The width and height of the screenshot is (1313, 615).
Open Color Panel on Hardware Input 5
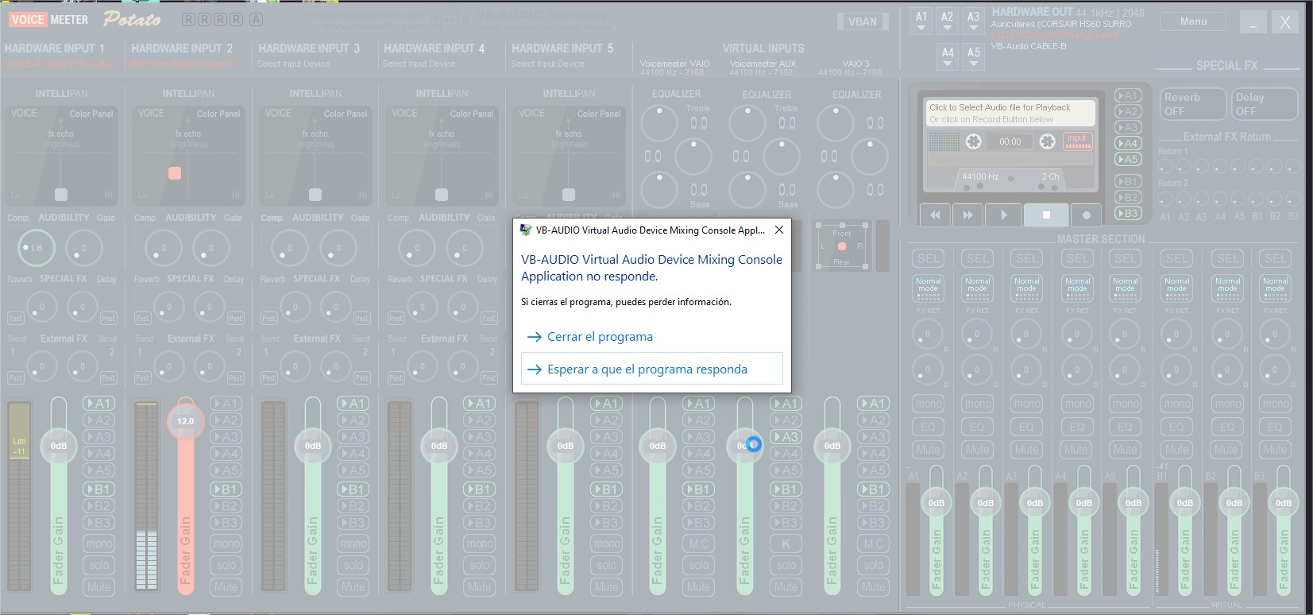coord(599,114)
